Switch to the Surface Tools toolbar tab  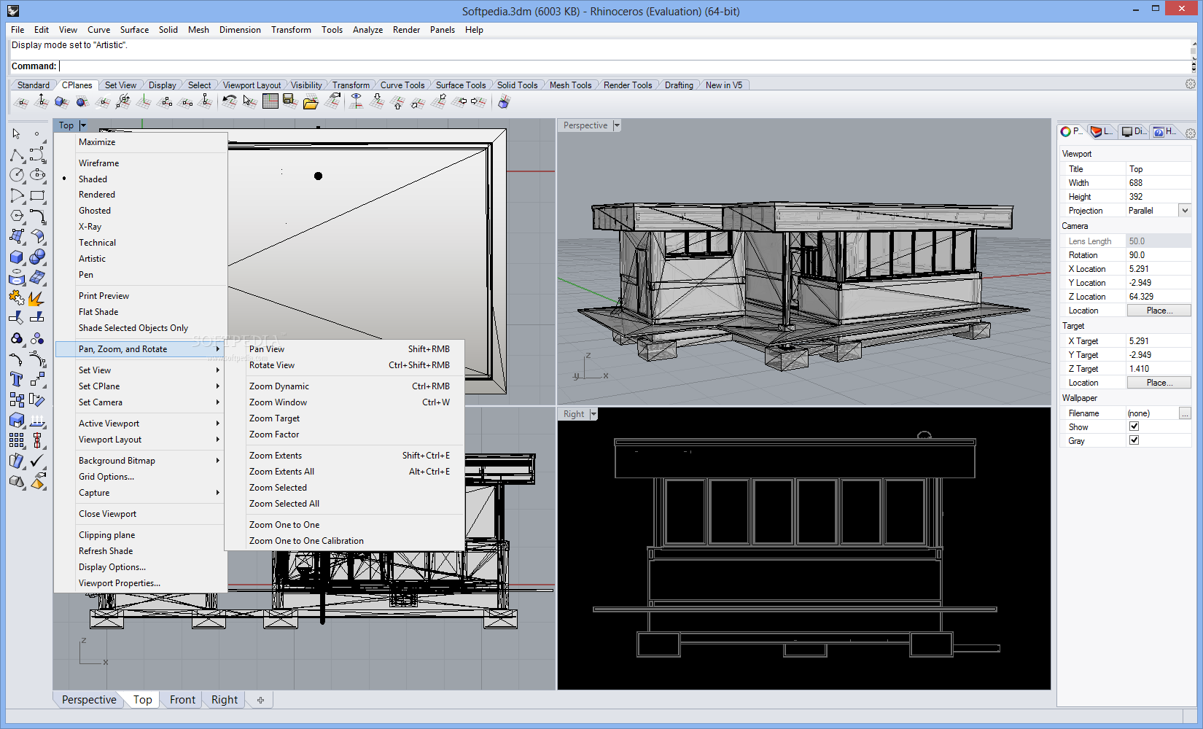460,85
